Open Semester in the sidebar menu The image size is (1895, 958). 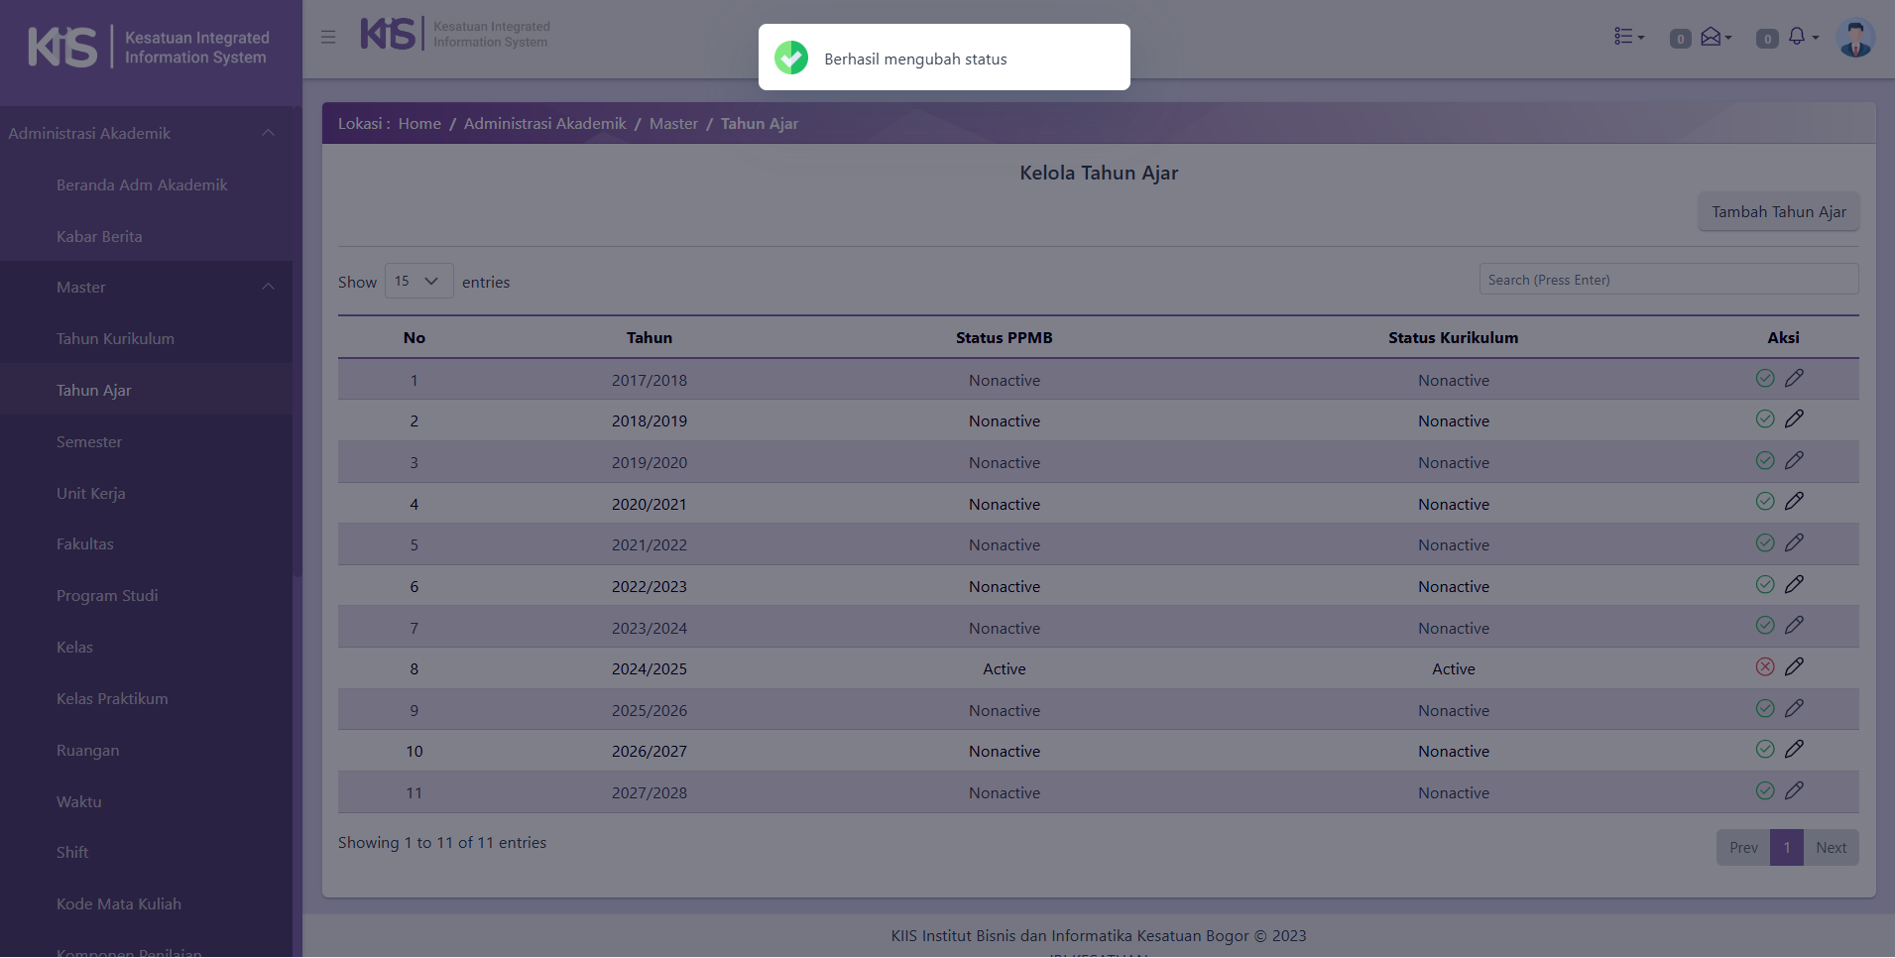[89, 442]
